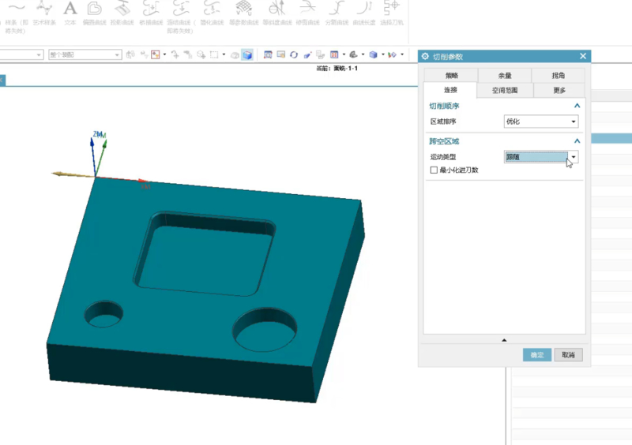The height and width of the screenshot is (445, 632).
Task: Click the 确定 OK button
Action: (537, 355)
